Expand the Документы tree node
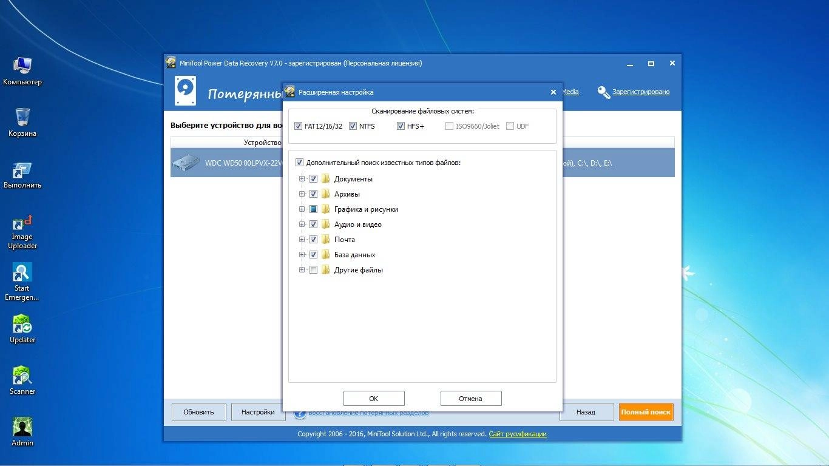Image resolution: width=829 pixels, height=466 pixels. coord(302,179)
